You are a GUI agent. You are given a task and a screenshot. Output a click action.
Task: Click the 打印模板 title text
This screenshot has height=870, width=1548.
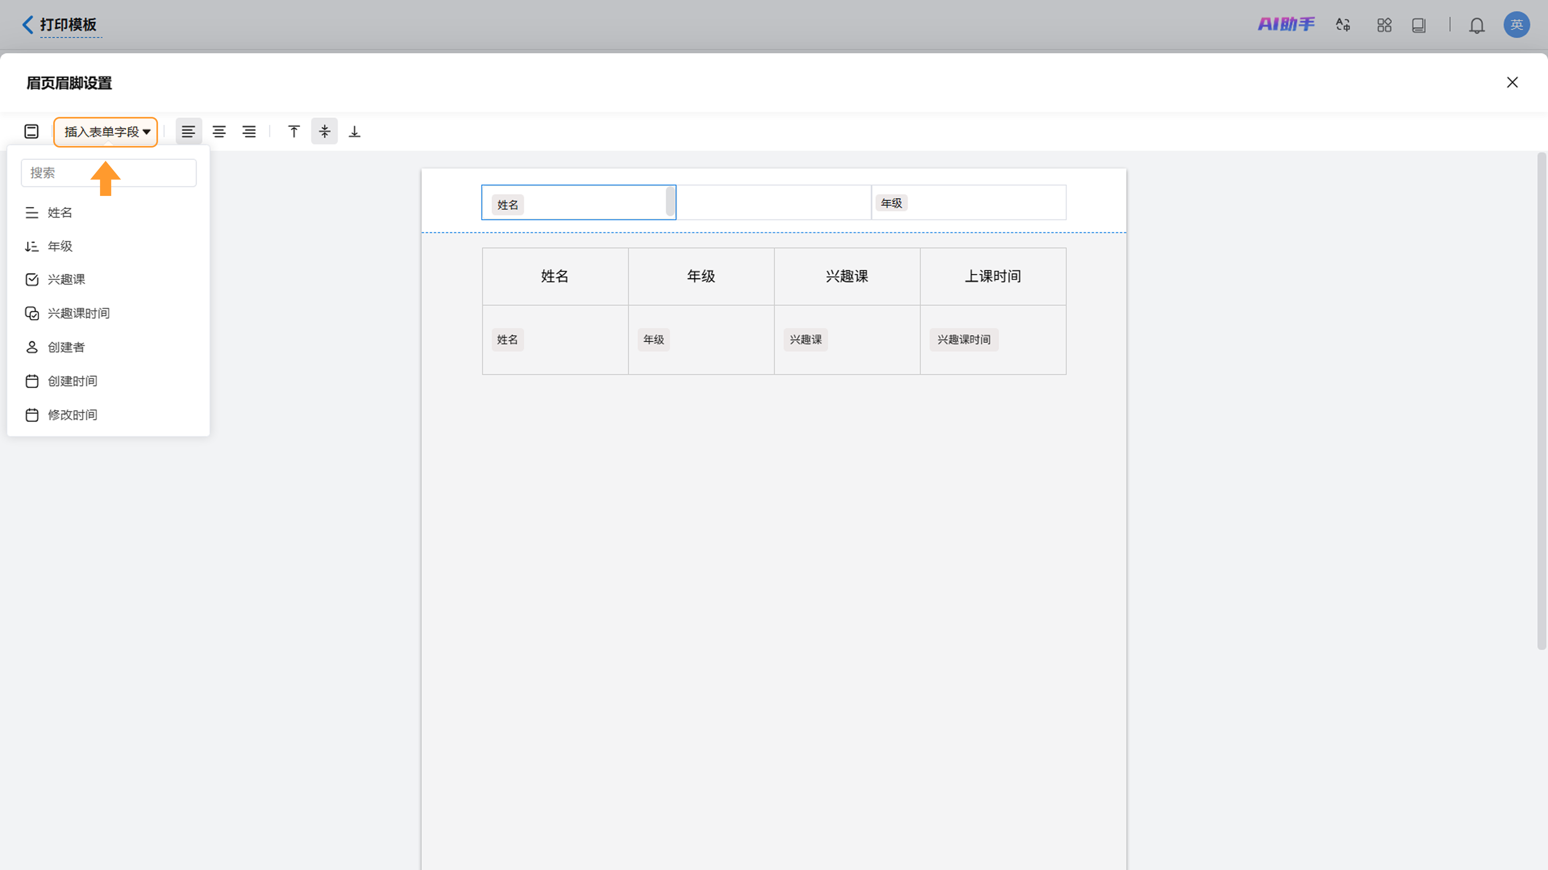(x=69, y=25)
